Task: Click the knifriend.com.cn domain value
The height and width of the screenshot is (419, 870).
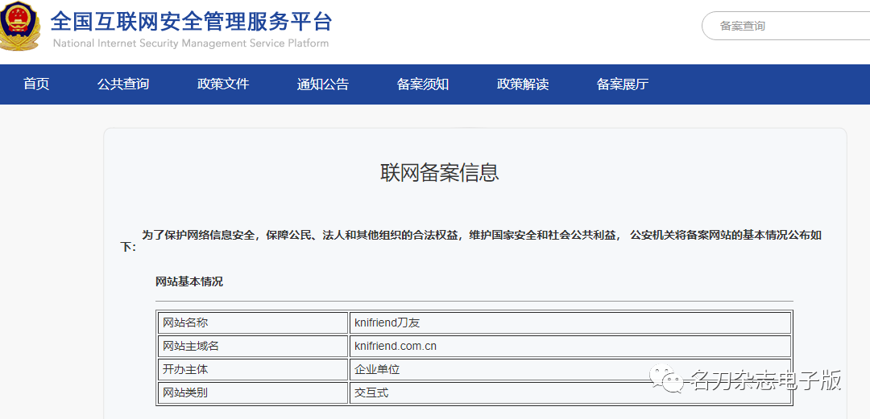Action: pyautogui.click(x=570, y=347)
